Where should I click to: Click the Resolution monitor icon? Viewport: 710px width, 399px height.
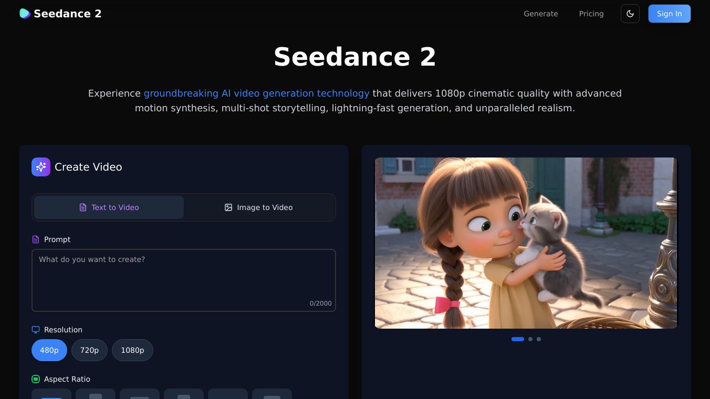pyautogui.click(x=36, y=330)
